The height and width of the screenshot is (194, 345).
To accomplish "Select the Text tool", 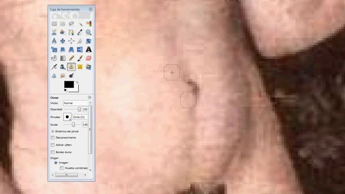I will coord(88,50).
